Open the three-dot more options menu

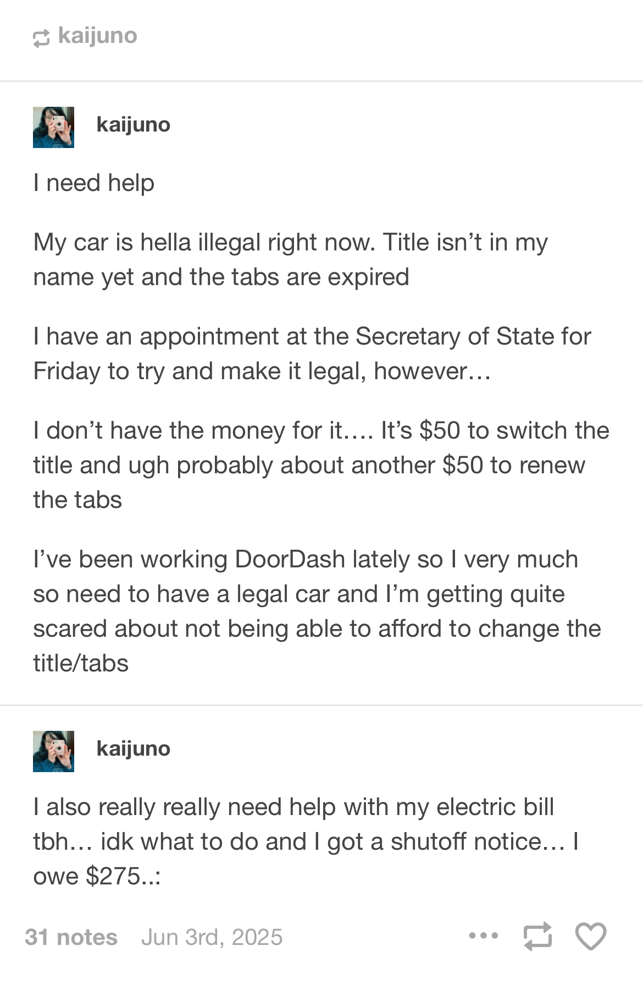(484, 936)
